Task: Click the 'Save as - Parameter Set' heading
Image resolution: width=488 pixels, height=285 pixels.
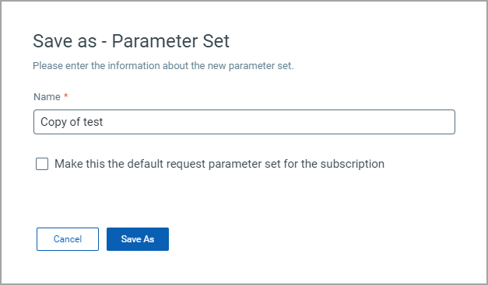Action: coord(131,41)
